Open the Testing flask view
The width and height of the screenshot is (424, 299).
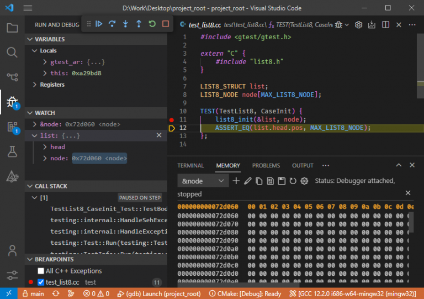tap(12, 151)
